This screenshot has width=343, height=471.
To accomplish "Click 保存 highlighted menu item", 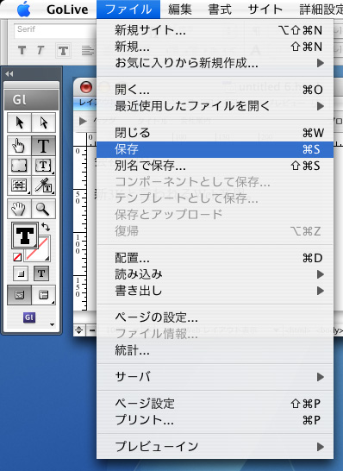I will 215,149.
